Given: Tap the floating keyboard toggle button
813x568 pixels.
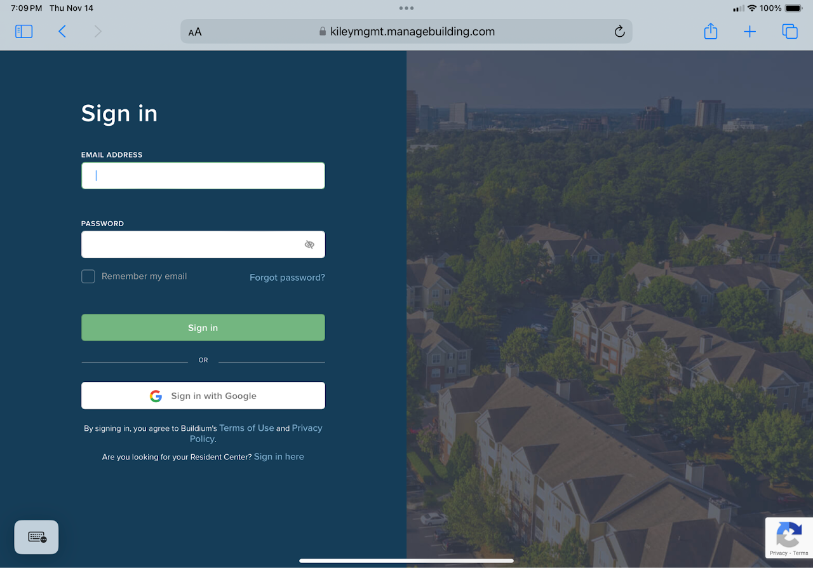Looking at the screenshot, I should click(37, 538).
